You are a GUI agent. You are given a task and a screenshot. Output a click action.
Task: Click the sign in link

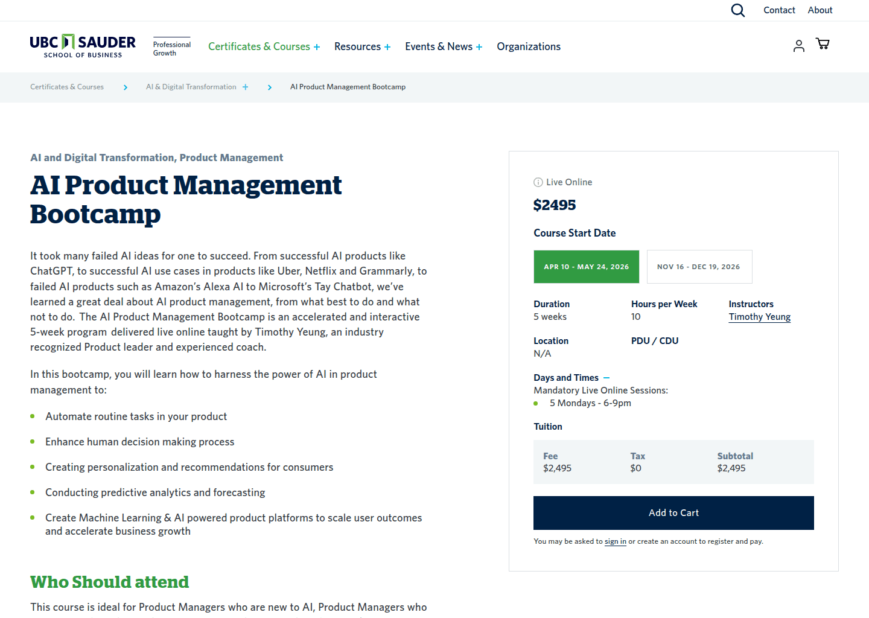(x=615, y=541)
